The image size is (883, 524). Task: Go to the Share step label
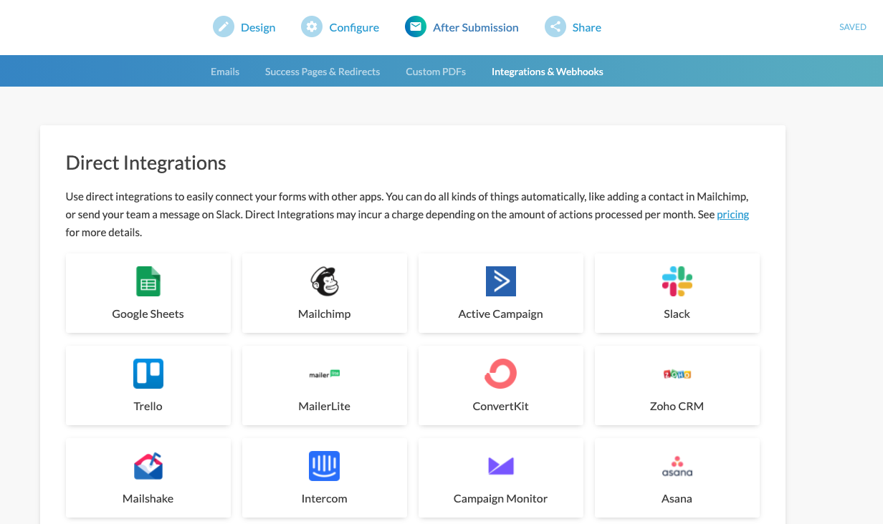click(587, 27)
